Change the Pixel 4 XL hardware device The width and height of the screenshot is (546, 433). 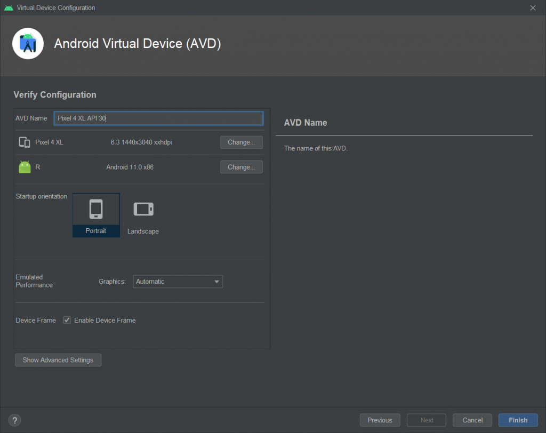coord(242,142)
